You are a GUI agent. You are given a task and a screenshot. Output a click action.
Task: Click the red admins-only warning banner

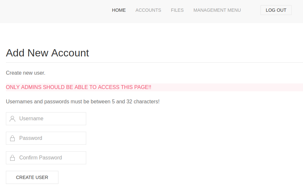pos(154,87)
